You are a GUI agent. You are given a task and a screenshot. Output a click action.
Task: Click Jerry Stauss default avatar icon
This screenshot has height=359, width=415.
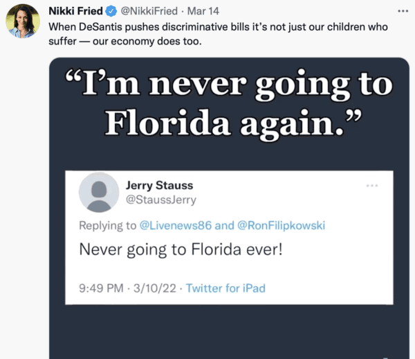pos(99,192)
